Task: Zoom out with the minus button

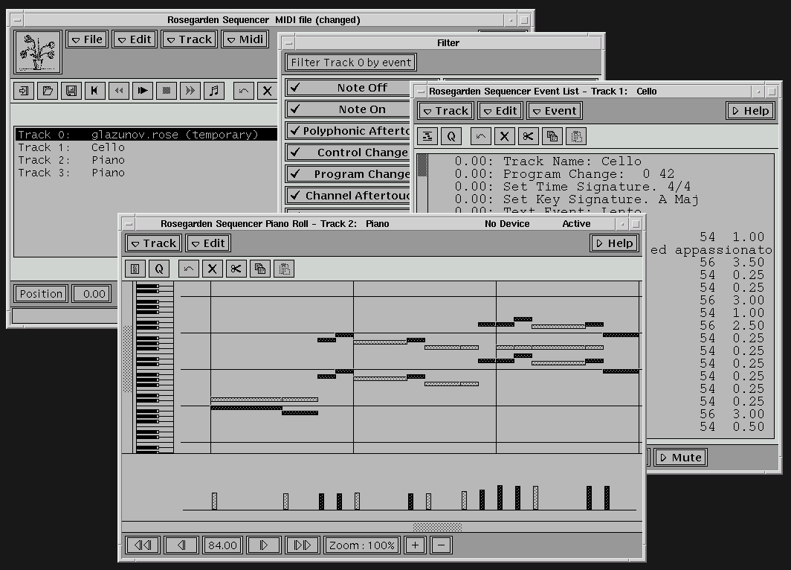Action: coord(442,545)
